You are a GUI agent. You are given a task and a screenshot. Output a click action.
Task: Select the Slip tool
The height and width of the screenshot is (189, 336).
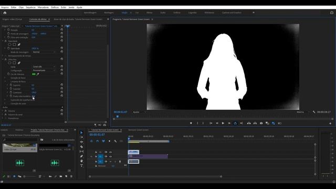pyautogui.click(x=81, y=152)
